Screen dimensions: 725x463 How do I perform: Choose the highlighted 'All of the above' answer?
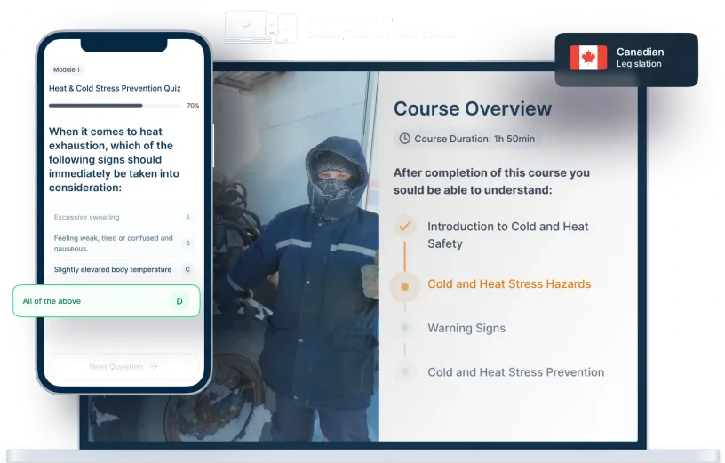(107, 301)
